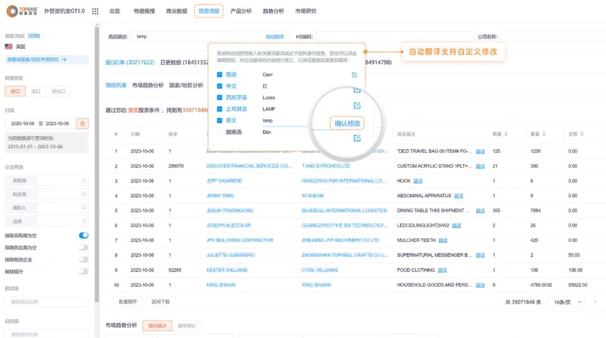Open the 市场研究 navigation tab
Image resolution: width=606 pixels, height=338 pixels.
click(306, 11)
